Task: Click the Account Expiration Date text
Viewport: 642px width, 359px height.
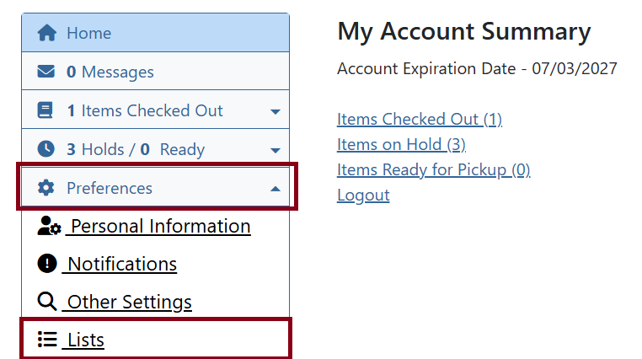Action: (477, 68)
